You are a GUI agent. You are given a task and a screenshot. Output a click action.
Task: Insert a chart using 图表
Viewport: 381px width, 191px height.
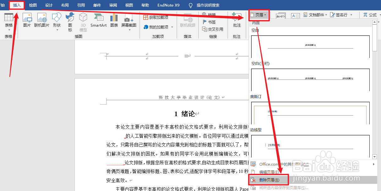coord(114,22)
